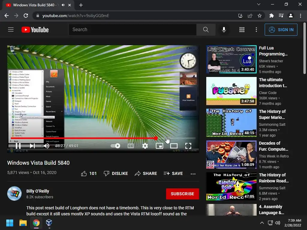Toggle closed captions CC button
The image size is (307, 230).
tap(131, 146)
